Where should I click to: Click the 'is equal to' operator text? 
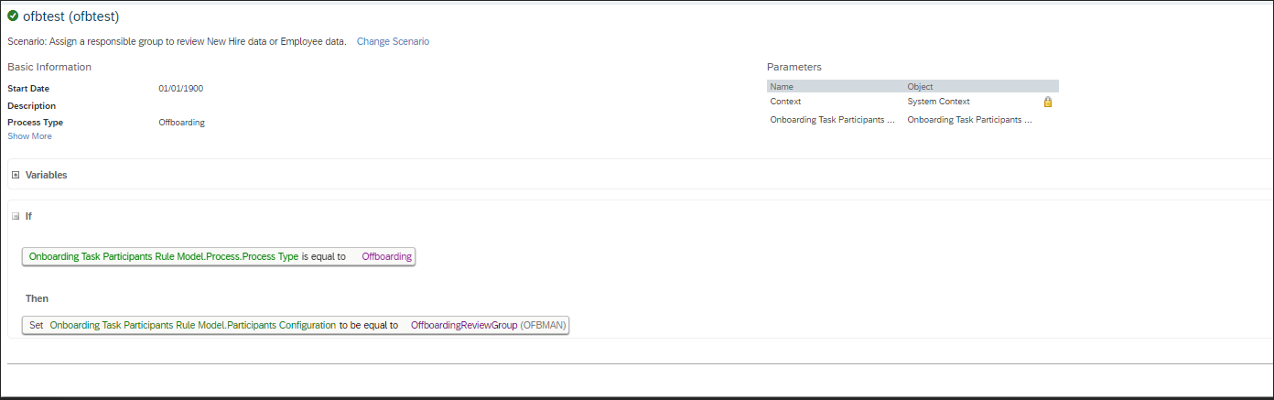(x=324, y=257)
